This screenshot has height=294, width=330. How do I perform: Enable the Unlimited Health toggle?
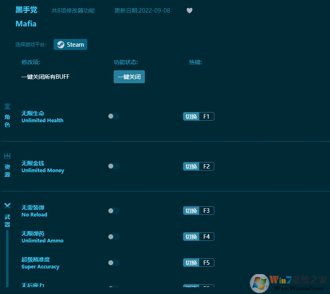click(113, 116)
